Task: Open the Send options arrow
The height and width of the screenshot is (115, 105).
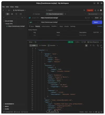Action: (x=101, y=22)
